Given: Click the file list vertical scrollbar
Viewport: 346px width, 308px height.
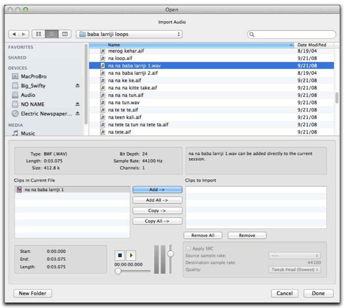Looking at the screenshot, I should pyautogui.click(x=337, y=98).
